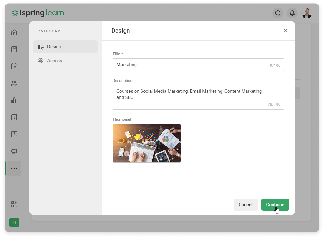Open the info panel icon in sidebar

pyautogui.click(x=14, y=117)
